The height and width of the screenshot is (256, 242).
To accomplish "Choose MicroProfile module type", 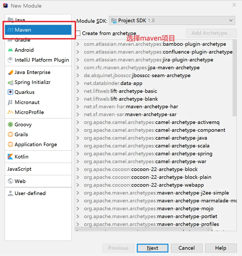I will pos(38,112).
